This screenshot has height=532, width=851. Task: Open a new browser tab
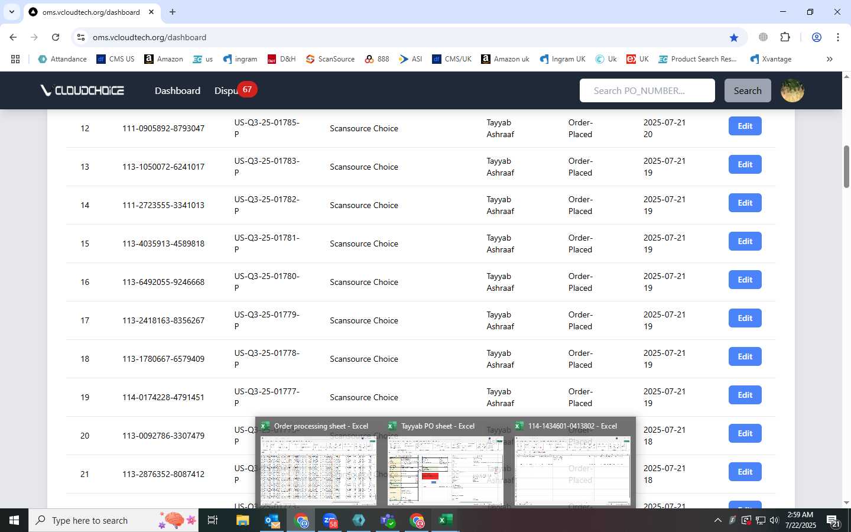(x=173, y=12)
